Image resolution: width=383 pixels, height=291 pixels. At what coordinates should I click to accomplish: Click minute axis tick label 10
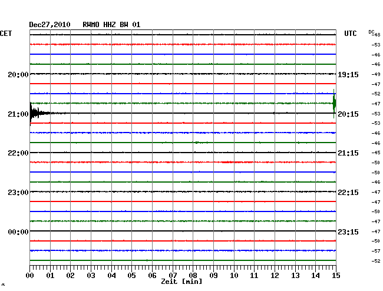(x=234, y=276)
